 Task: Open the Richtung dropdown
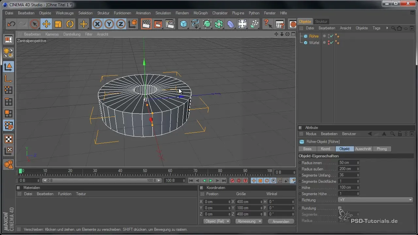coord(375,200)
